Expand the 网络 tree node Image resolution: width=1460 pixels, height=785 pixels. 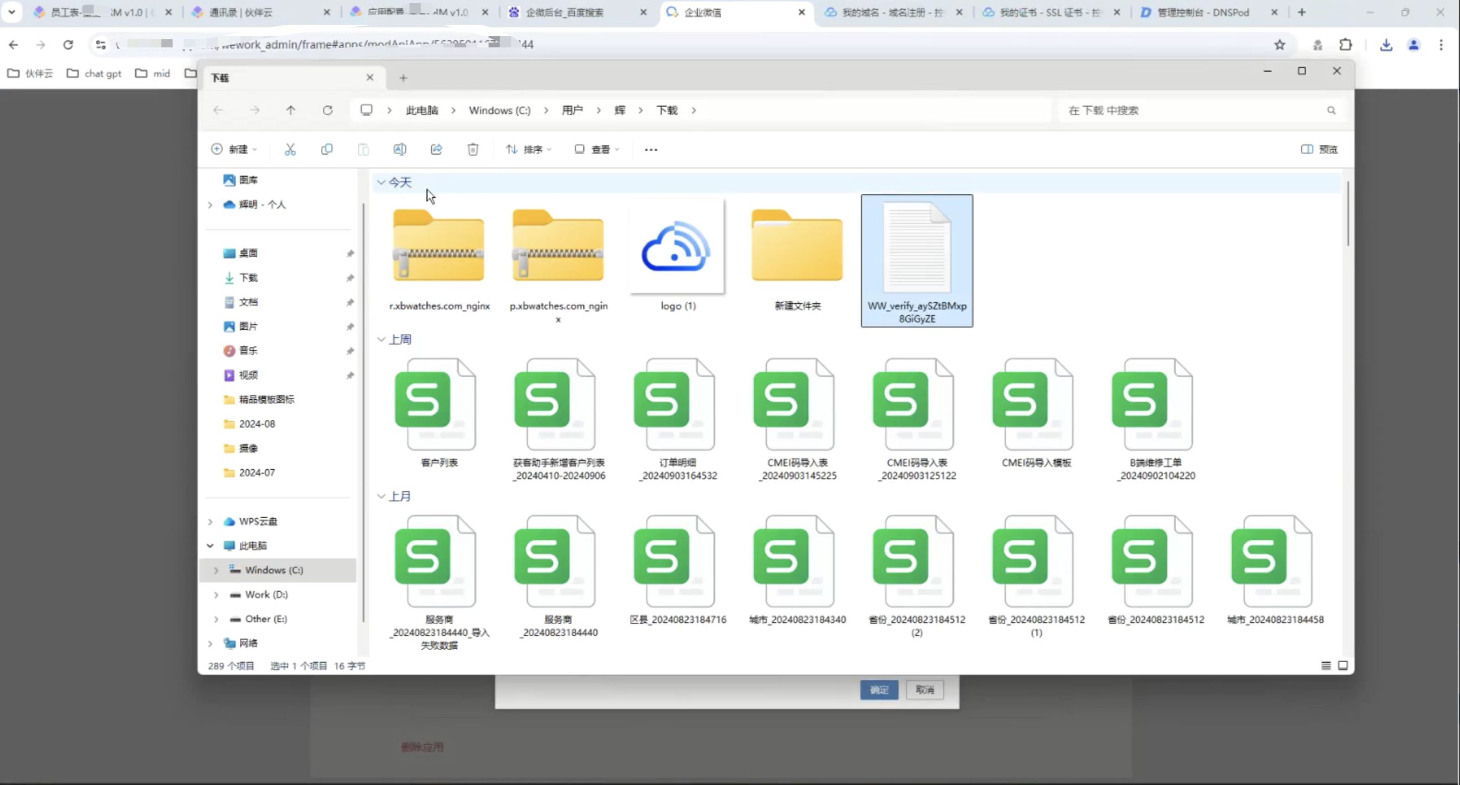coord(210,643)
